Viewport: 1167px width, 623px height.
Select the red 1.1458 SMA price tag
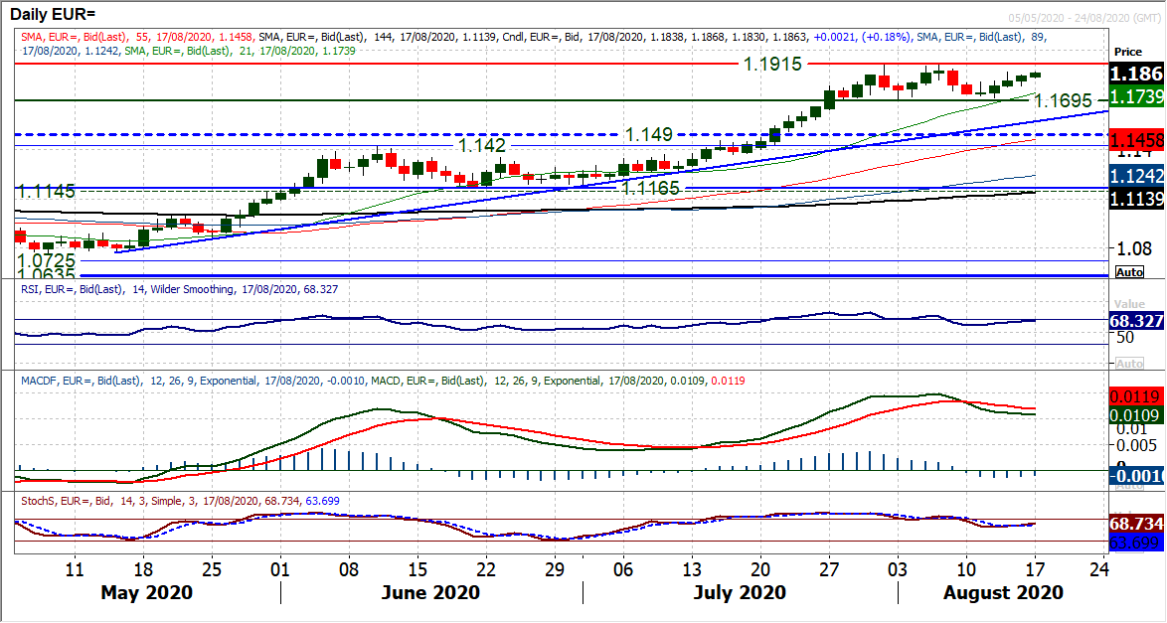(x=1135, y=140)
